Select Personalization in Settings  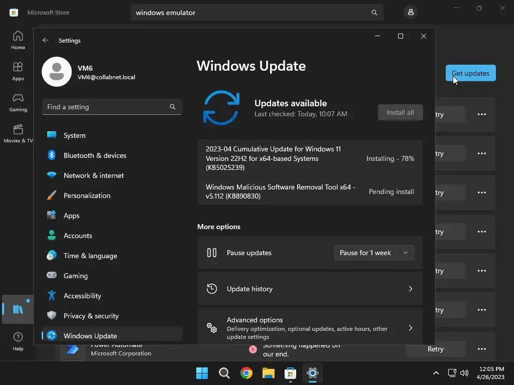coord(112,196)
